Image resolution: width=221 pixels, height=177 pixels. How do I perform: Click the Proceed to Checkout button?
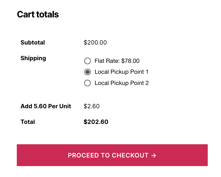(112, 155)
